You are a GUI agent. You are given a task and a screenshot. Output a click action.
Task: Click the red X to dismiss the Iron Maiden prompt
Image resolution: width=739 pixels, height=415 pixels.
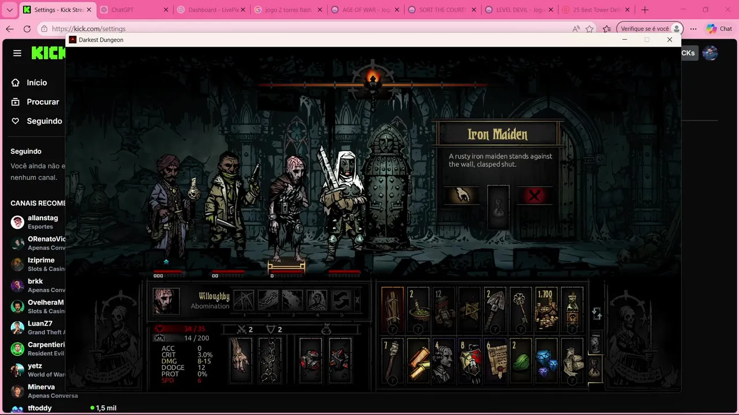coord(535,196)
